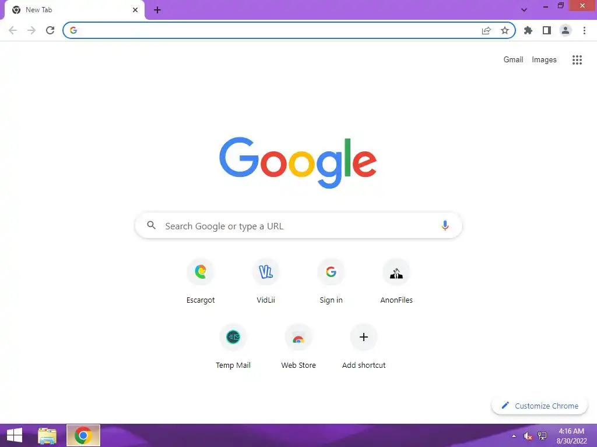Click the forward navigation arrow

click(x=31, y=30)
